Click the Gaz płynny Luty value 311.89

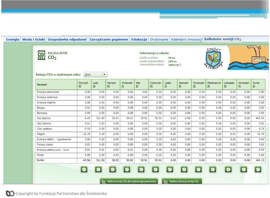[100, 118]
